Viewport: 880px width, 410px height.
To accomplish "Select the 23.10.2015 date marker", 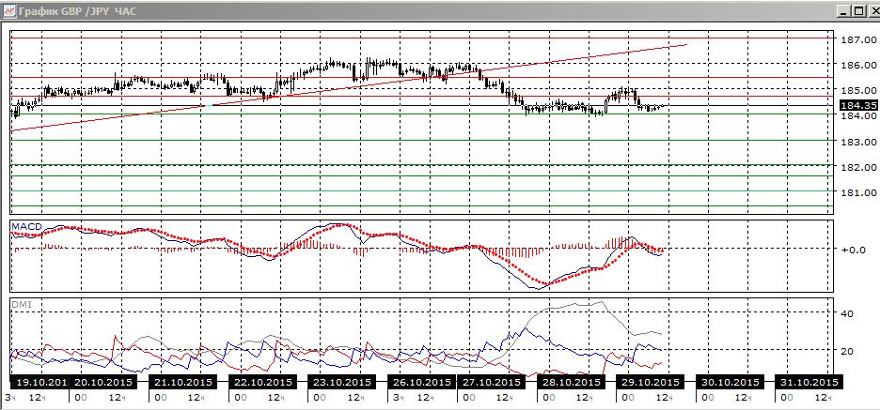I will pos(342,383).
